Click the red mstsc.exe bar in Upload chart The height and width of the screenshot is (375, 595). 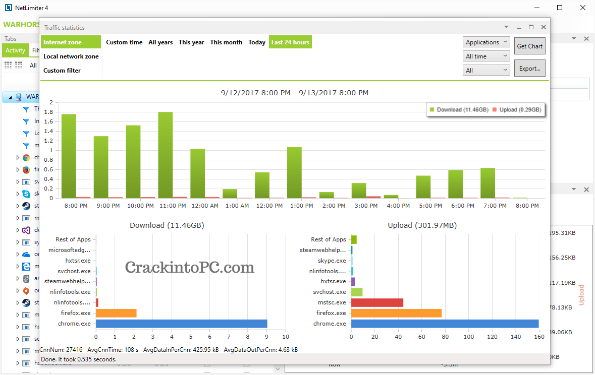[x=377, y=302]
